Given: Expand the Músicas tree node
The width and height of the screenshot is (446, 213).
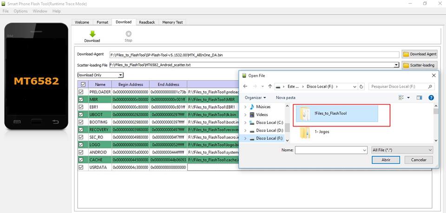Looking at the screenshot, I should [245, 107].
